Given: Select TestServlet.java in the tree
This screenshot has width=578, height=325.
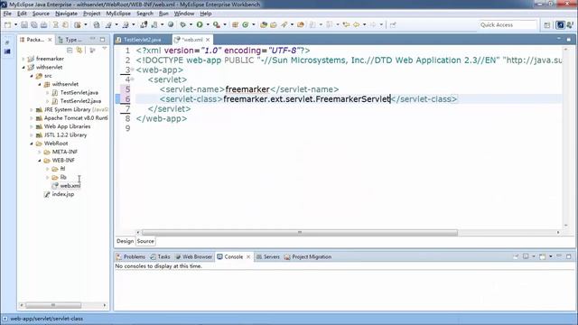Looking at the screenshot, I should click(79, 92).
